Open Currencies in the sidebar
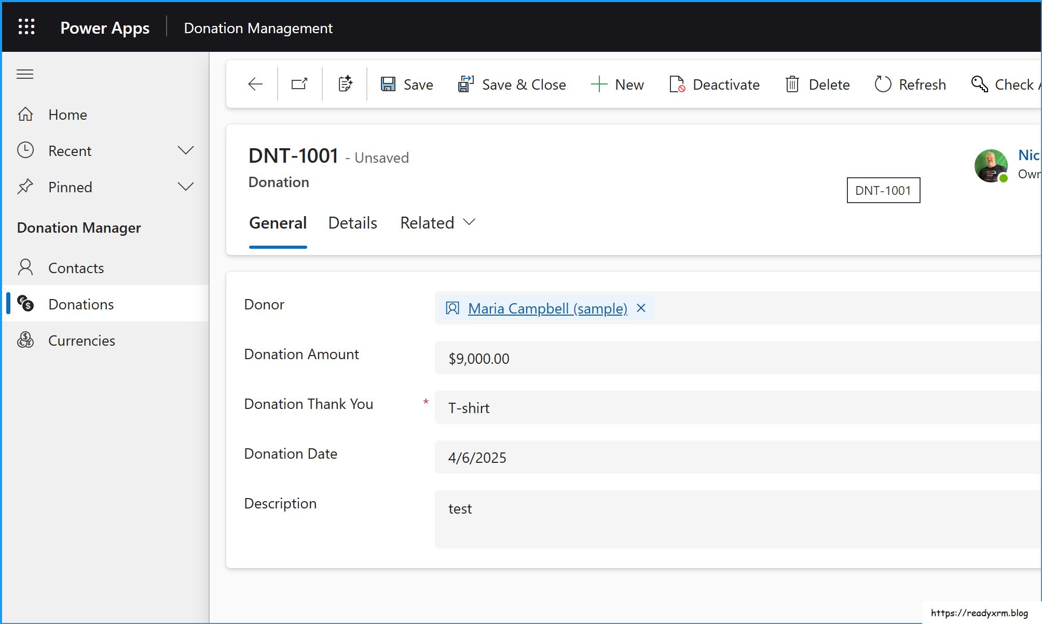This screenshot has width=1042, height=624. tap(81, 341)
